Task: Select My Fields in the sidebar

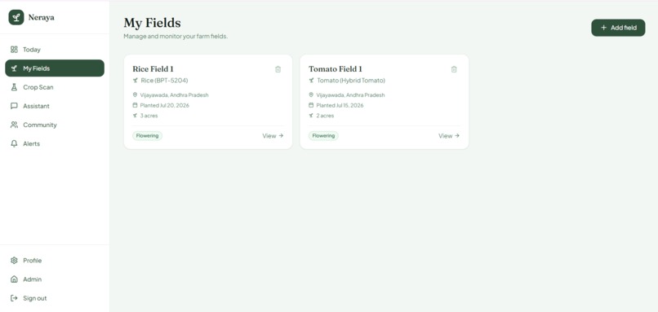Action: (55, 68)
